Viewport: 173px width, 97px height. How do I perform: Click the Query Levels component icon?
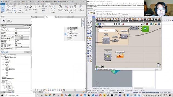[108, 56]
